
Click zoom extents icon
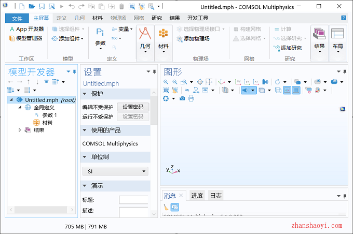tap(200, 82)
